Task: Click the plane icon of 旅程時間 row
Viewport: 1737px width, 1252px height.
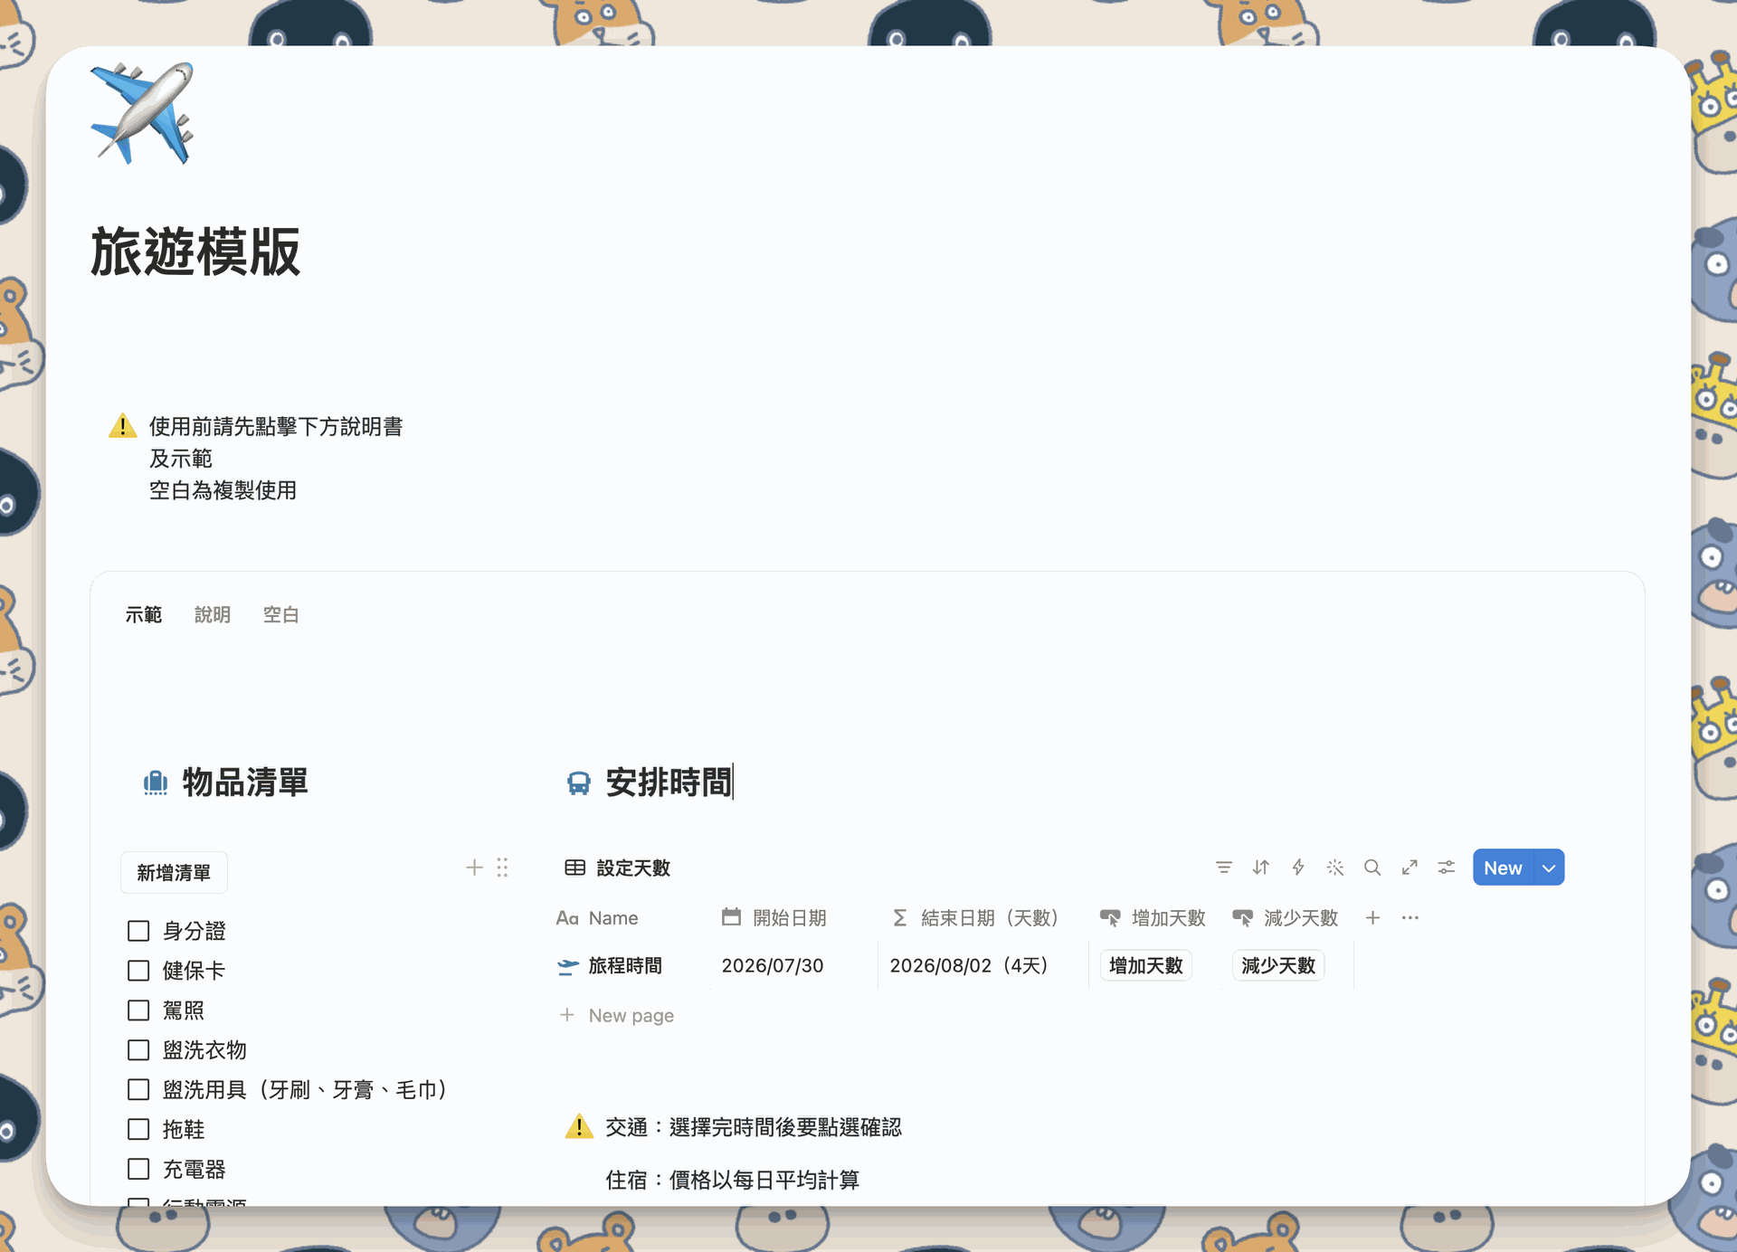Action: coord(568,966)
